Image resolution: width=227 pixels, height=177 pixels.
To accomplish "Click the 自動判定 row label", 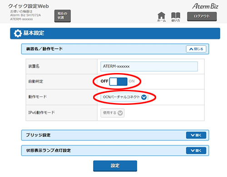I will 36,82.
